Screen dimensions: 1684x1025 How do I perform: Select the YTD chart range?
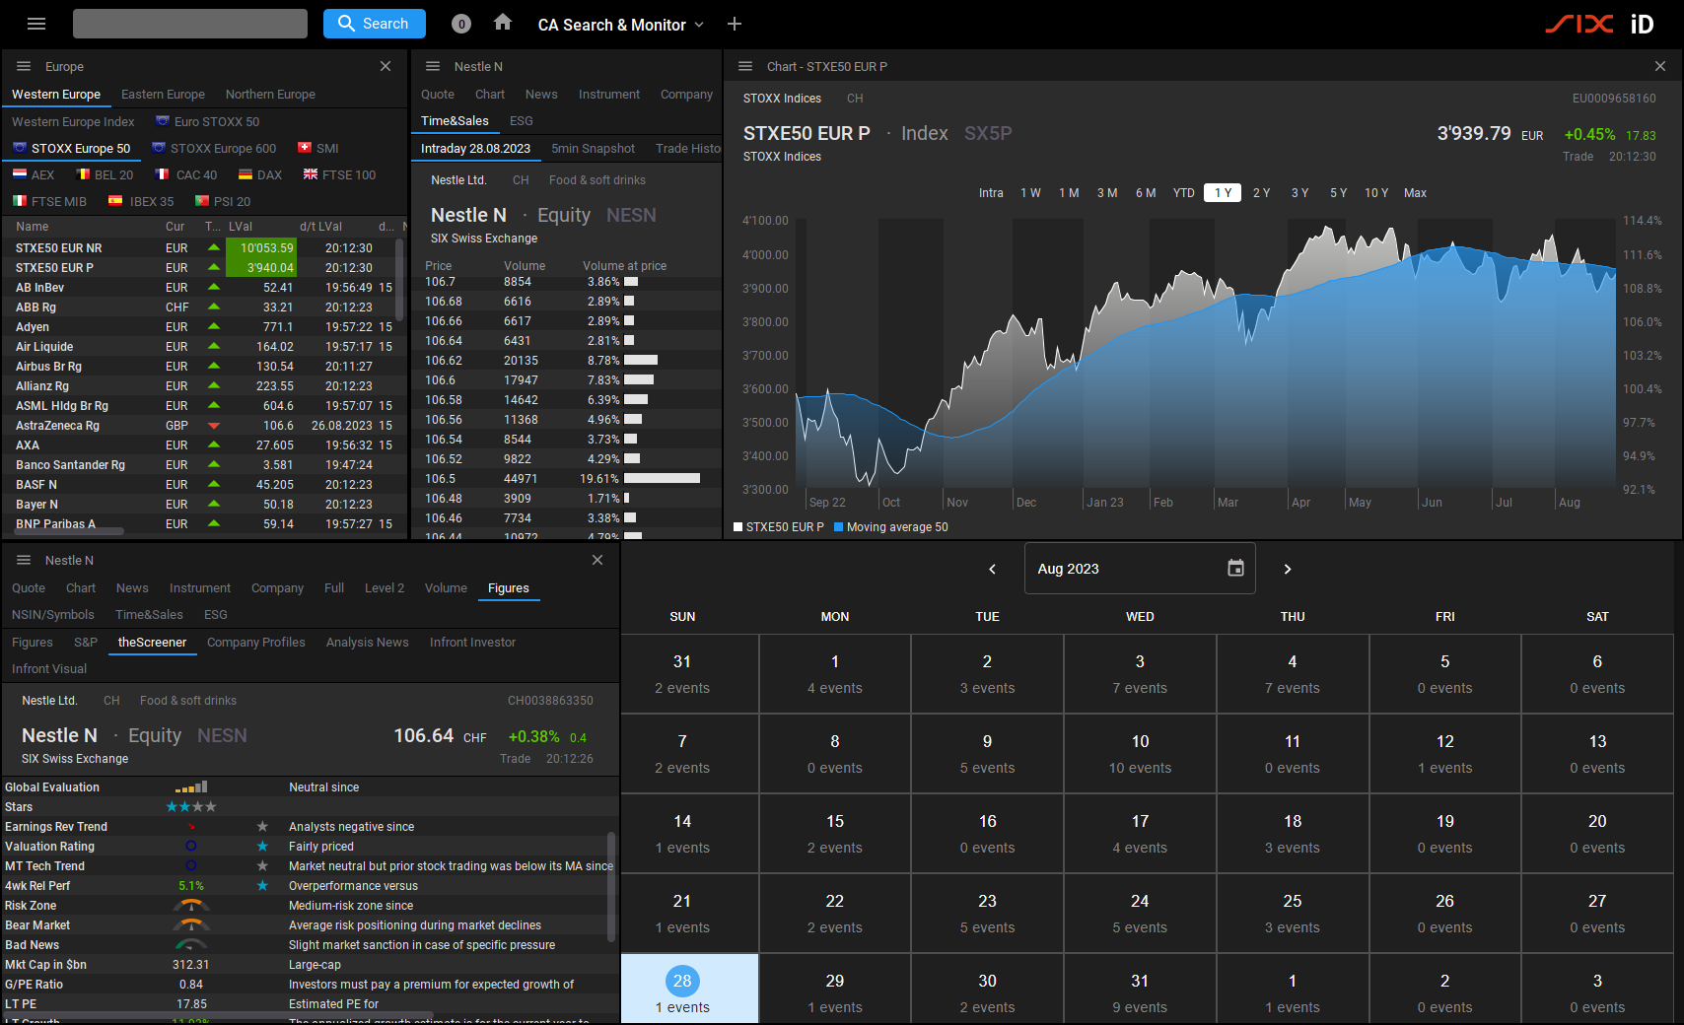(x=1183, y=192)
